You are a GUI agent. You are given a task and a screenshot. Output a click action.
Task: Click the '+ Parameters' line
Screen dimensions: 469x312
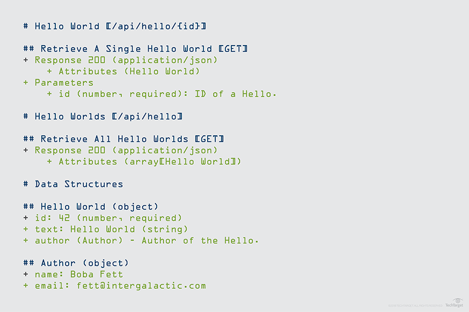coord(64,83)
